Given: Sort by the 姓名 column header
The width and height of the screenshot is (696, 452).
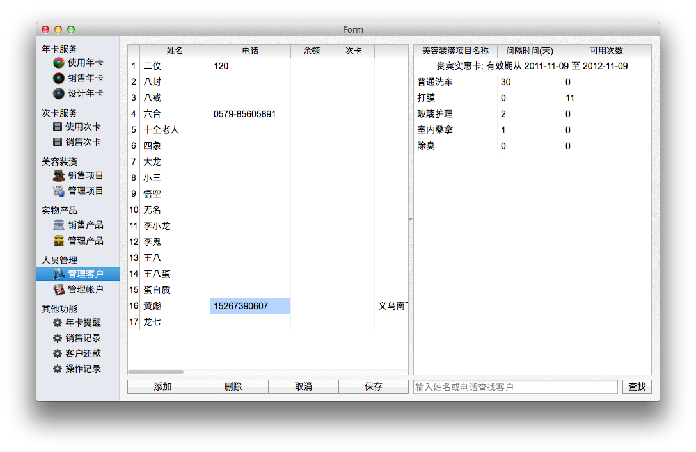Looking at the screenshot, I should (175, 51).
